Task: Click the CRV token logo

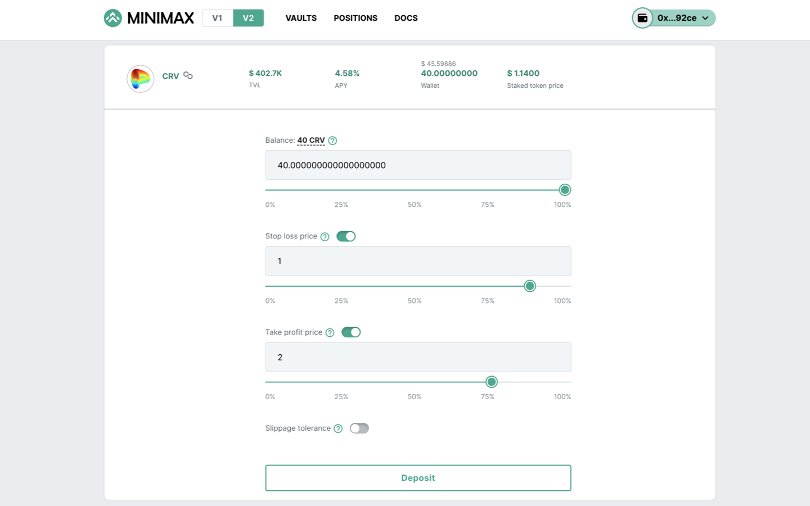Action: click(141, 79)
